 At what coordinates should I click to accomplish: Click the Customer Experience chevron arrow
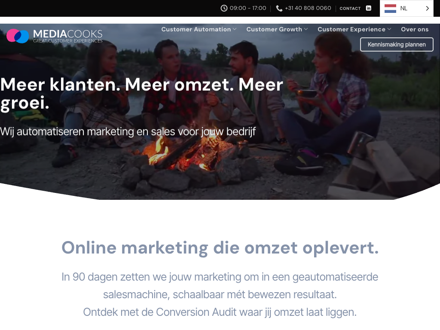coord(389,29)
